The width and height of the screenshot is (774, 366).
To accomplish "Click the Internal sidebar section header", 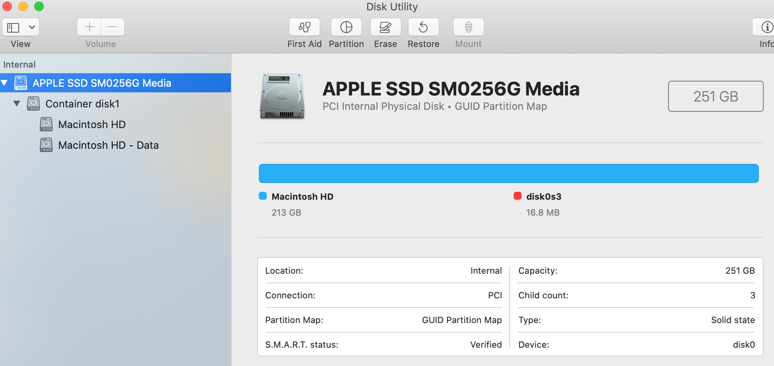I will point(20,64).
